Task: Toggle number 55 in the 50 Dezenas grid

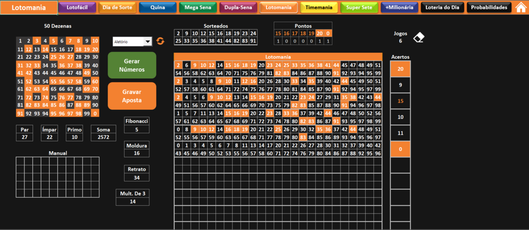Action: 54,81
